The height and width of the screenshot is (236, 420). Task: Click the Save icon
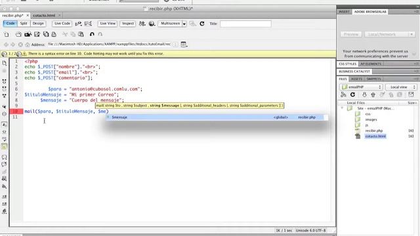[x=37, y=34]
